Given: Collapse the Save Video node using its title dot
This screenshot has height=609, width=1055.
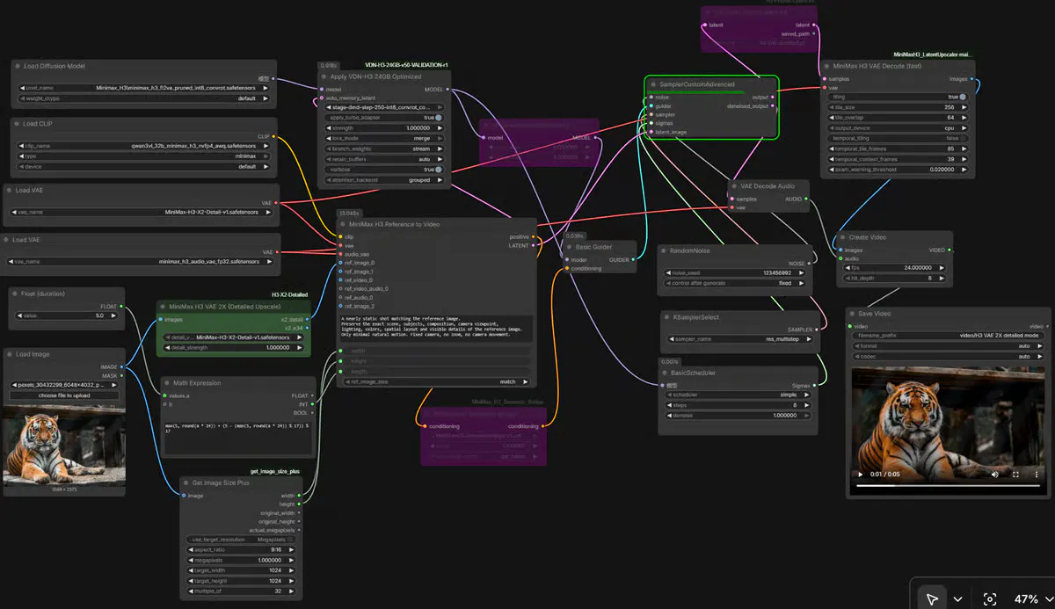Looking at the screenshot, I should pyautogui.click(x=853, y=314).
